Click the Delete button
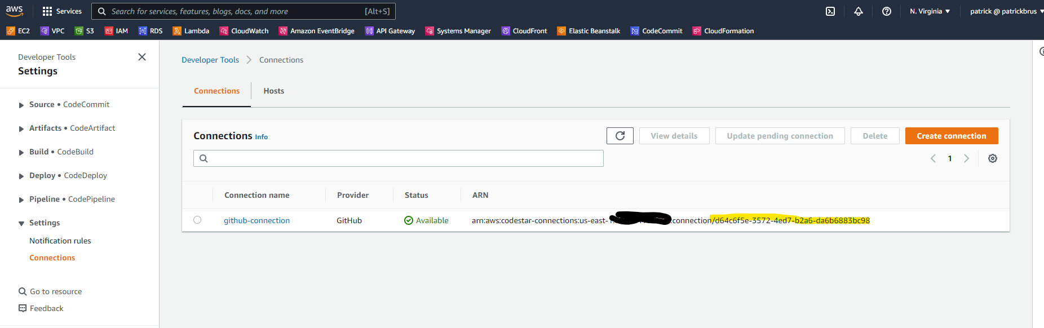This screenshot has width=1044, height=328. click(x=875, y=136)
